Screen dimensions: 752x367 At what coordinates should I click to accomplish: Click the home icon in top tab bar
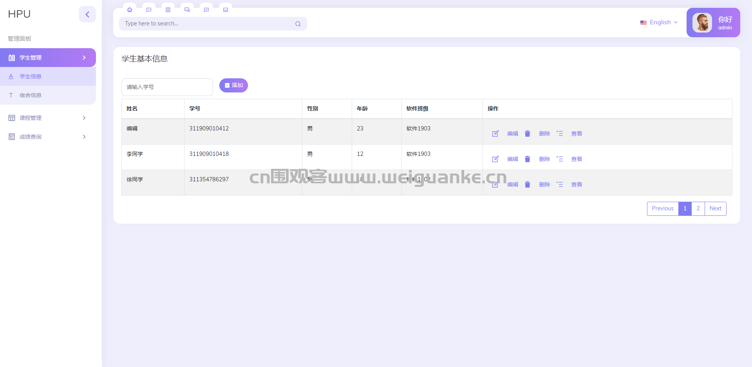tap(130, 10)
